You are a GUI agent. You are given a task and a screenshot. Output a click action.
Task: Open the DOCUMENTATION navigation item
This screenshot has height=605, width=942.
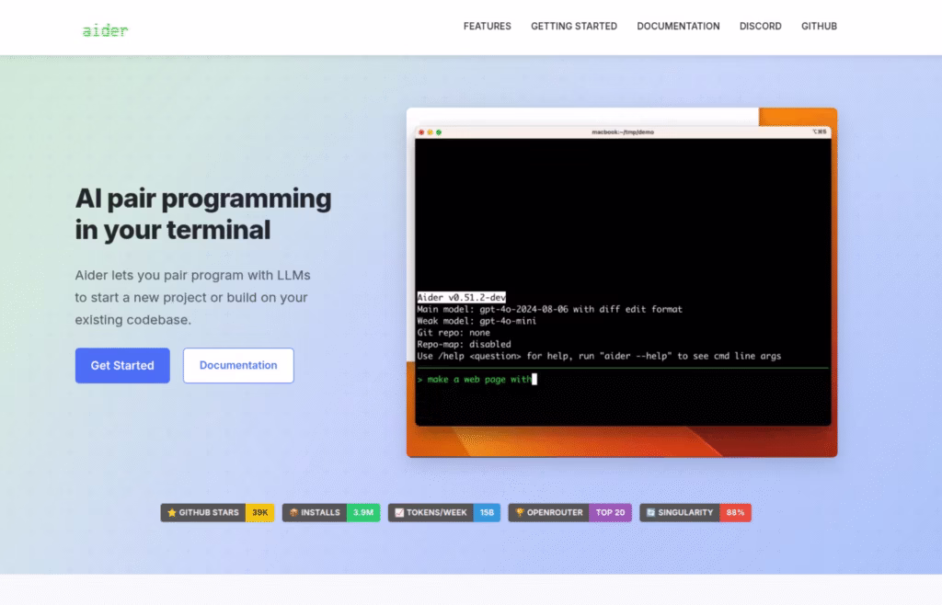point(678,26)
